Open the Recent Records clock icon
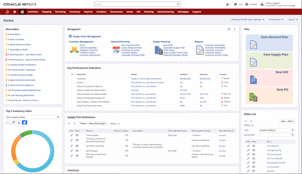The width and height of the screenshot is (302, 174). 7,12
